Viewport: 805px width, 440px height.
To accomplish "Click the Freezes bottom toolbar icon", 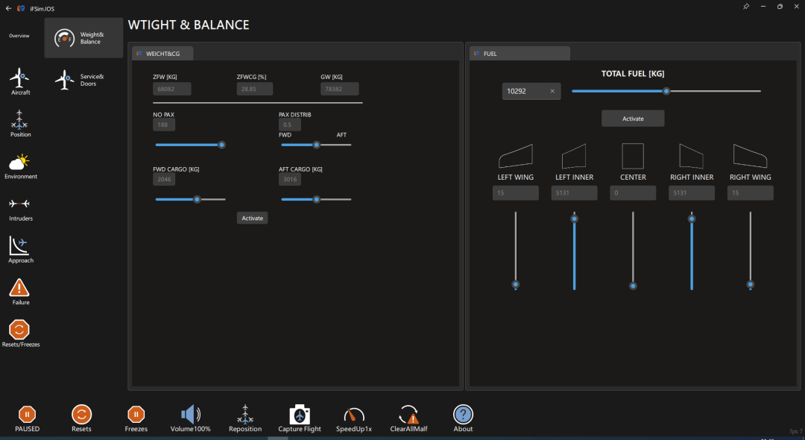I will [136, 414].
